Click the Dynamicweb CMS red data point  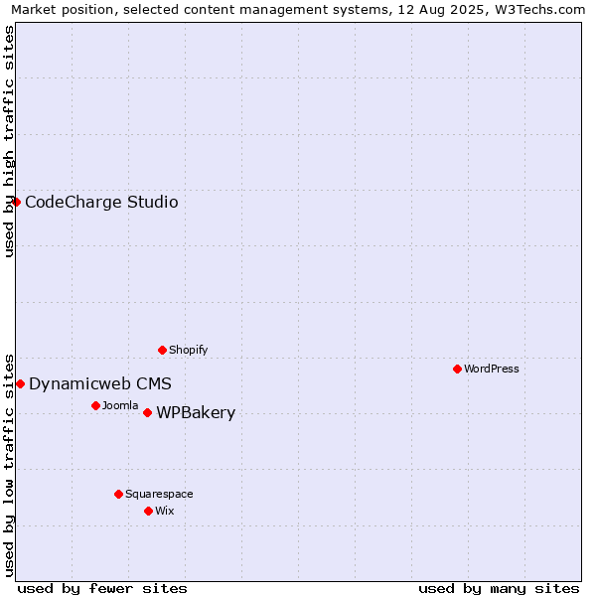21,383
